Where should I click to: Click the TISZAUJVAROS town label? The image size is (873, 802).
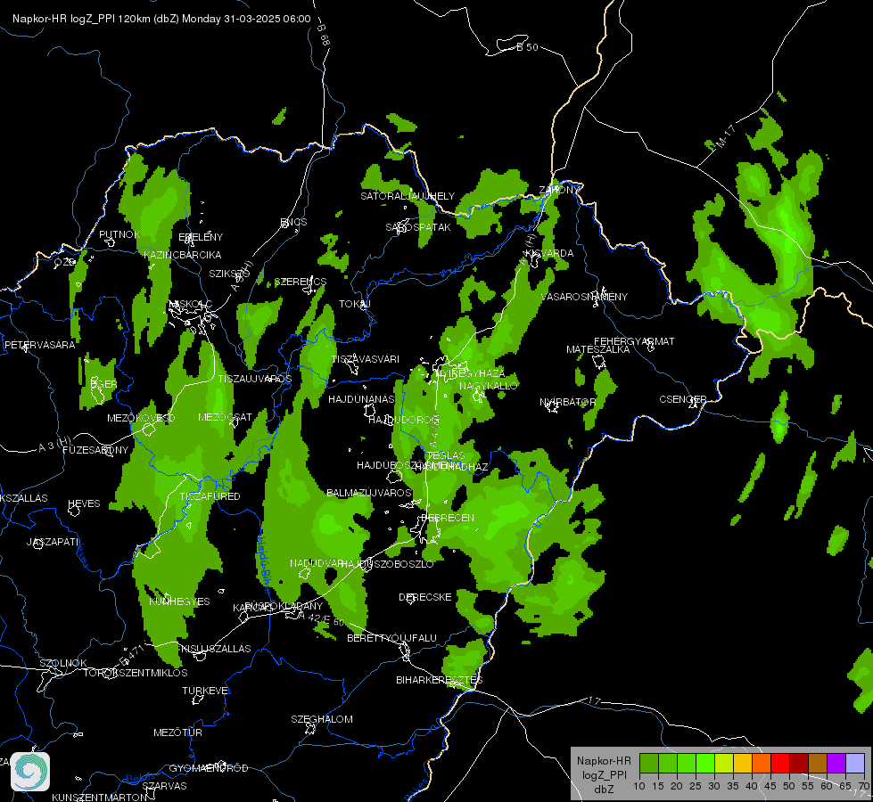click(254, 379)
